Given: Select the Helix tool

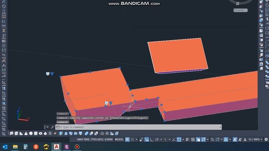Looking at the screenshot, I should 50,133.
